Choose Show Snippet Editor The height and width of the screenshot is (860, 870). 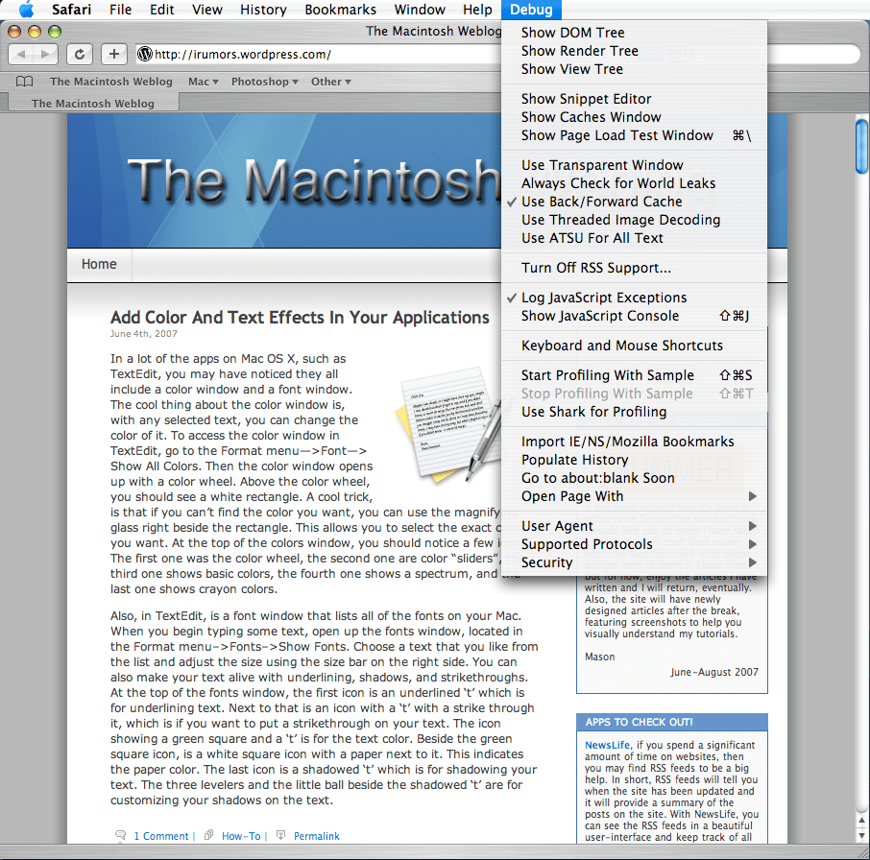click(x=634, y=99)
